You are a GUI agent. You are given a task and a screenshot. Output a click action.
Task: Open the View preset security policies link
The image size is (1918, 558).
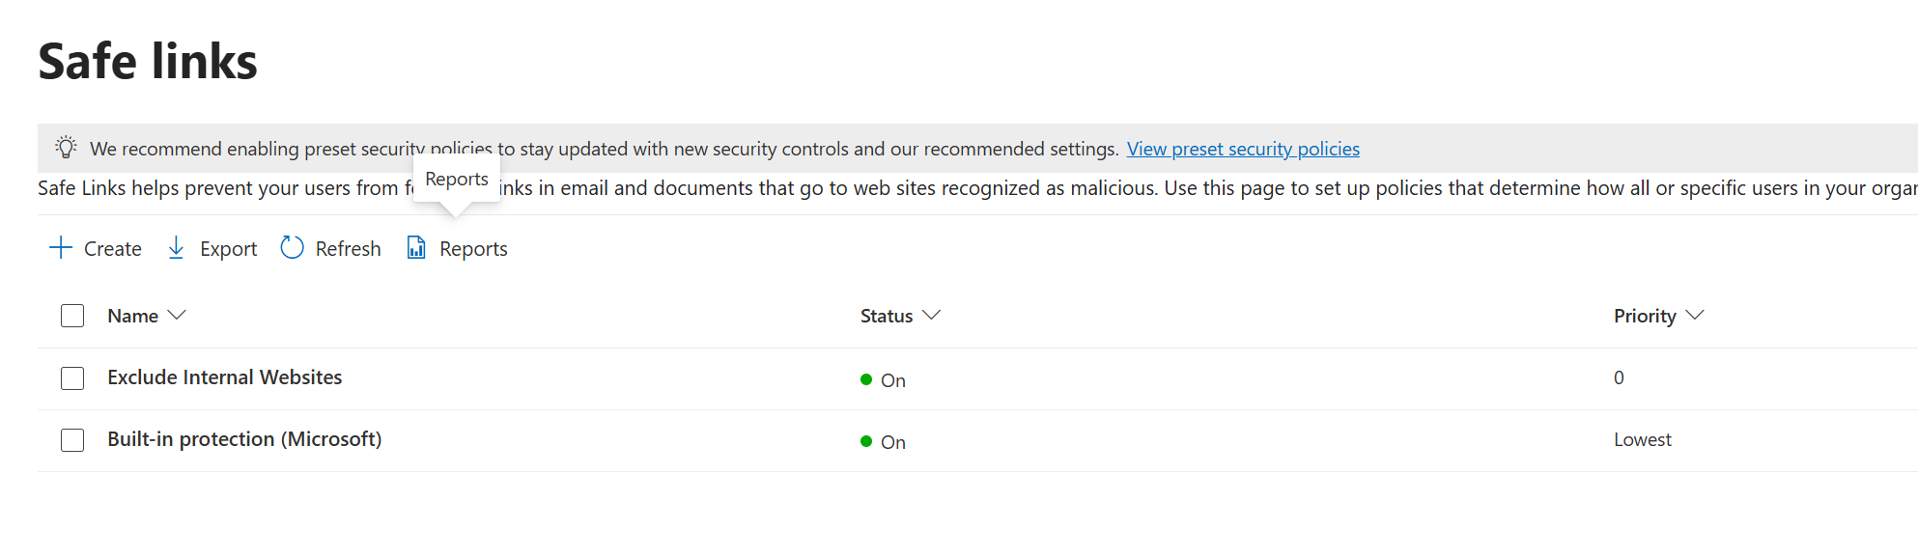pyautogui.click(x=1243, y=148)
